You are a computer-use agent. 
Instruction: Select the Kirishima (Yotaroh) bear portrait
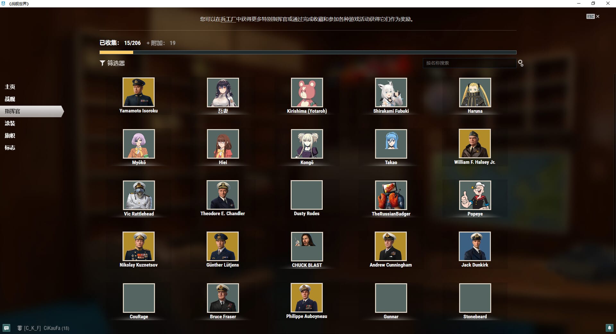coord(307,92)
